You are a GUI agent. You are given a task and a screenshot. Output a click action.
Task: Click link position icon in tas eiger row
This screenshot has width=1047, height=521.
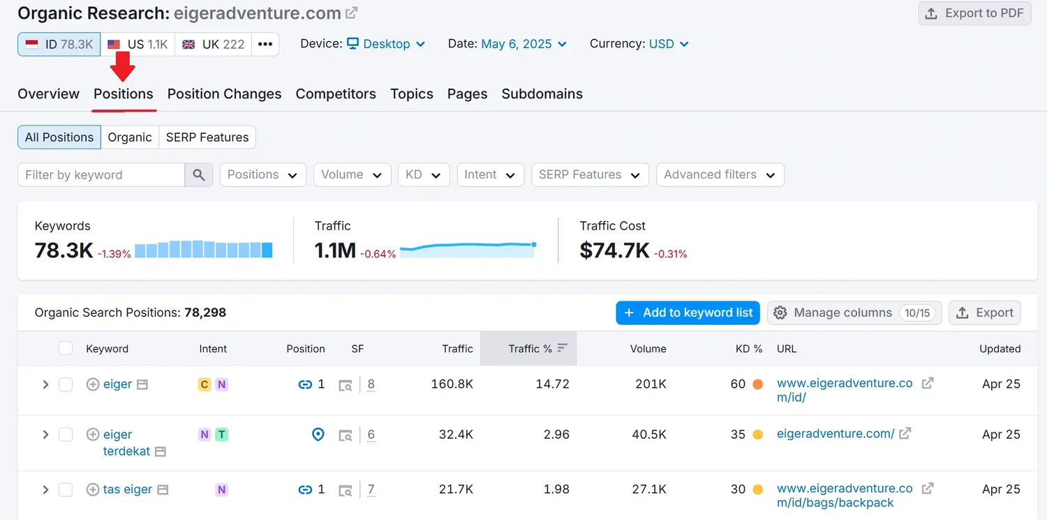(305, 490)
